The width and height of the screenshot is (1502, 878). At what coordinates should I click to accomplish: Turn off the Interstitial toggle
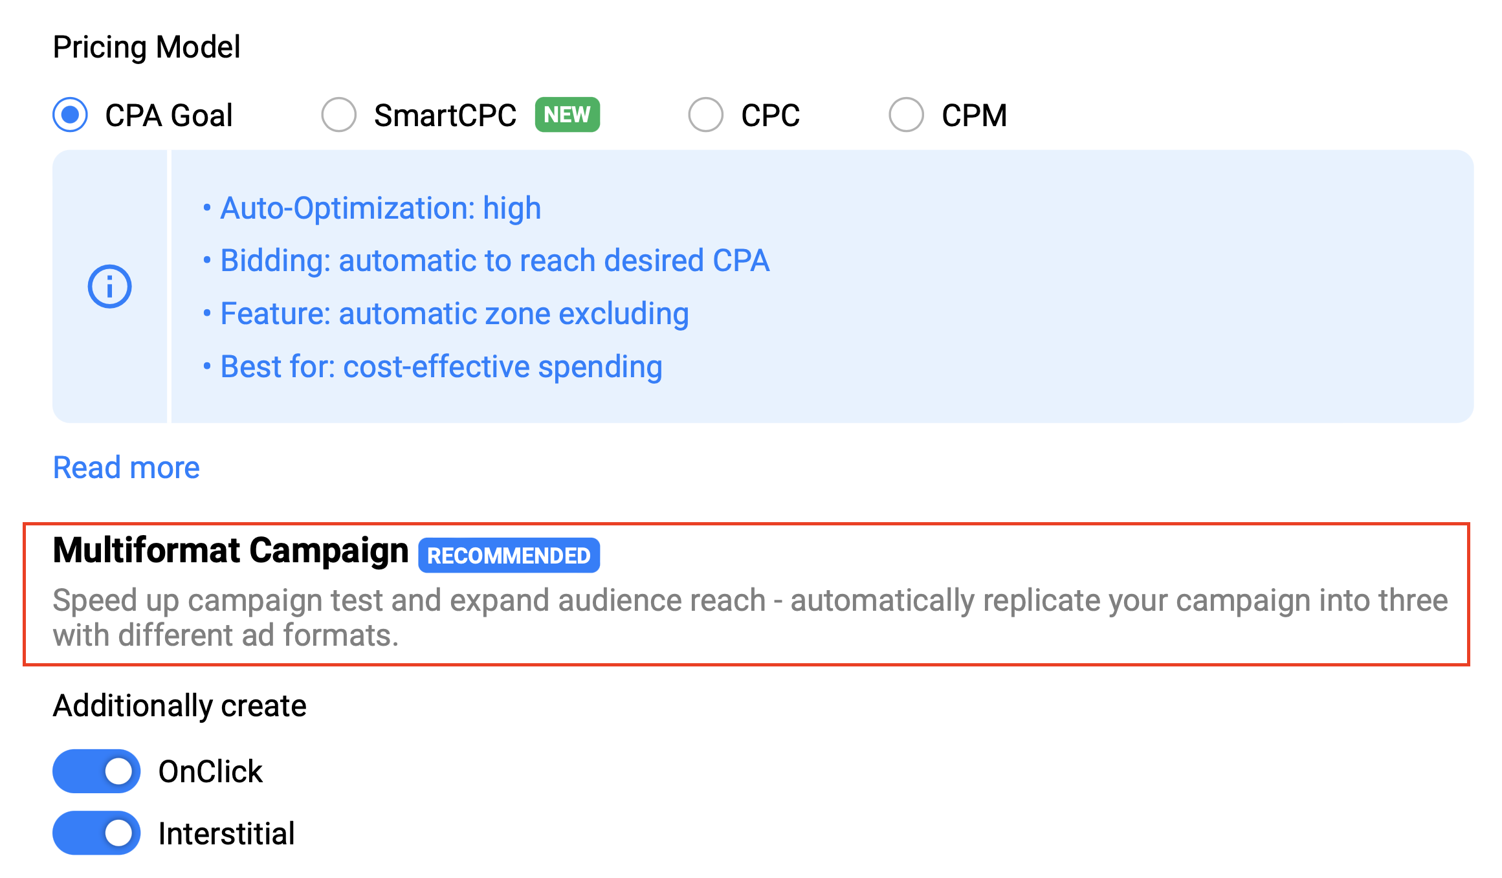point(96,833)
